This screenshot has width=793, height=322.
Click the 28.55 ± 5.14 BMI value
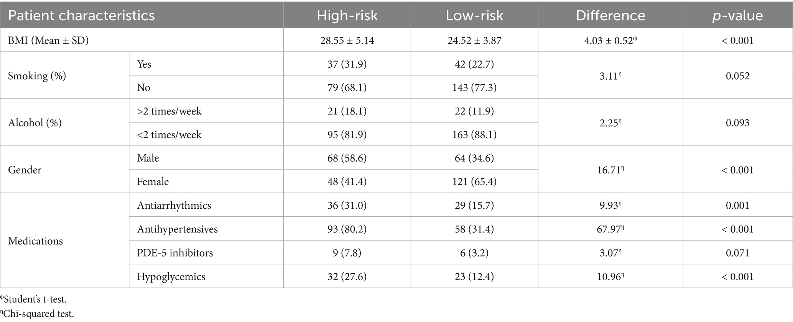pos(347,40)
